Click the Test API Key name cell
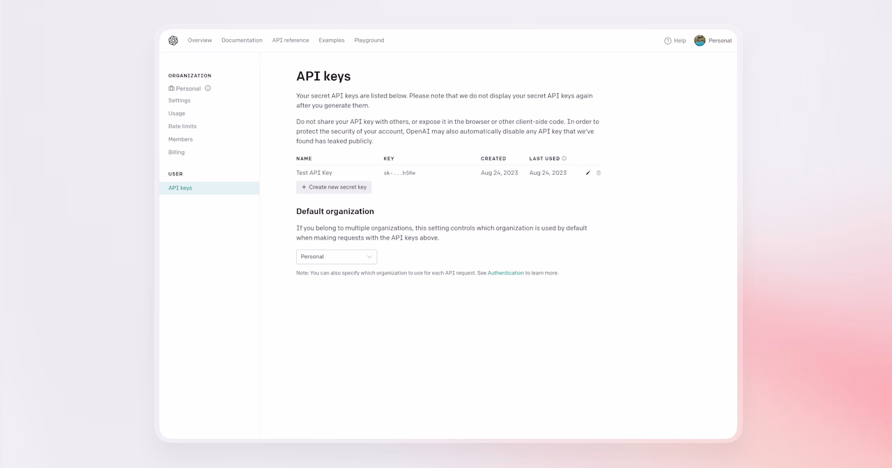Screen dimensions: 892x468 pyautogui.click(x=314, y=173)
